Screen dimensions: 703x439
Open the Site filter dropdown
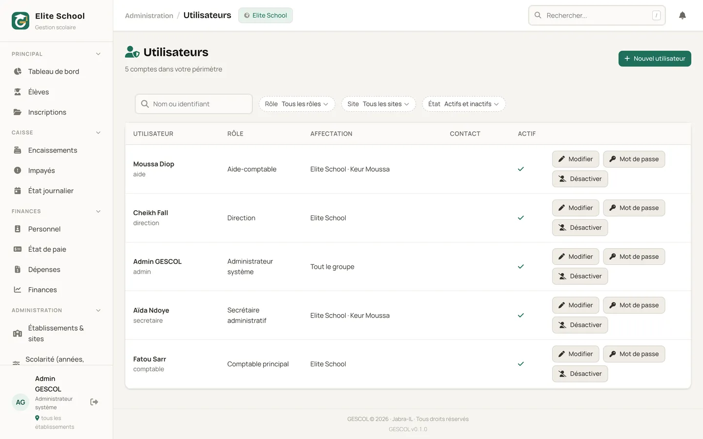378,104
